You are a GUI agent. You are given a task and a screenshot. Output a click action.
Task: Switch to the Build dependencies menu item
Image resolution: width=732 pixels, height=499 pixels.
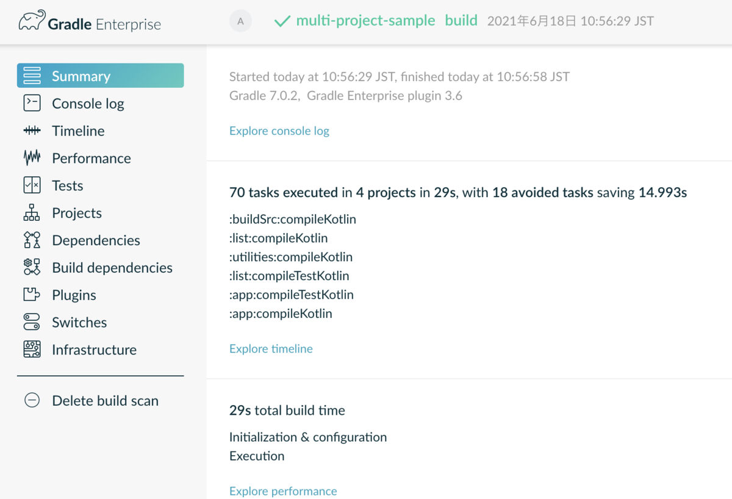tap(112, 267)
